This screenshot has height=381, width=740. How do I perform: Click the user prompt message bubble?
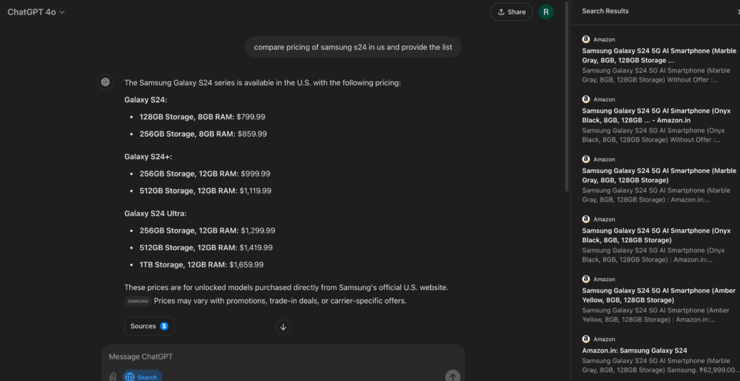(x=353, y=48)
